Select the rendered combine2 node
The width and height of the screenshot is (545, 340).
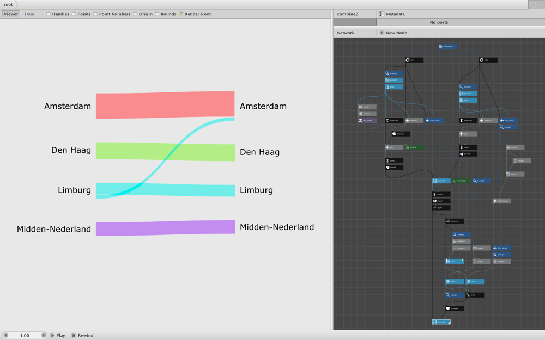pos(441,322)
